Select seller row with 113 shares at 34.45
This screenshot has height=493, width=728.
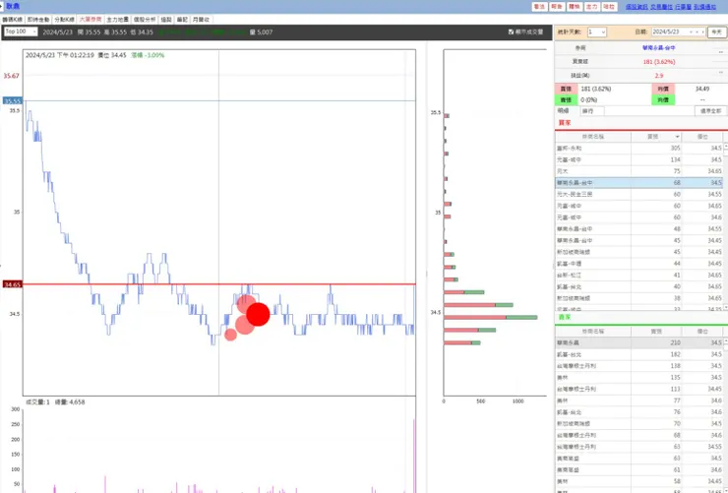coord(638,389)
